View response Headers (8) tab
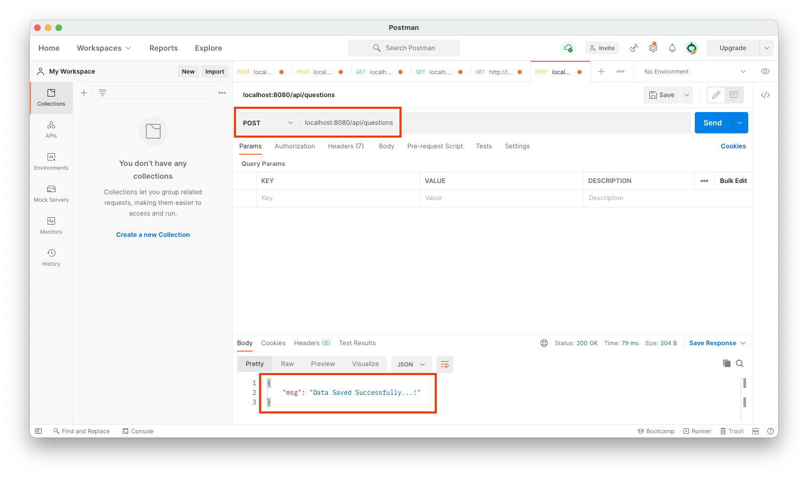This screenshot has width=808, height=477. pos(312,343)
